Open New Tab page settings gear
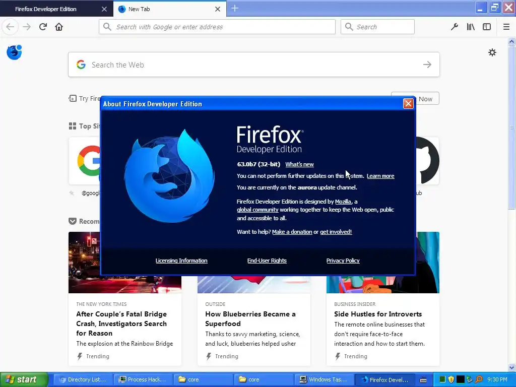 pyautogui.click(x=492, y=52)
